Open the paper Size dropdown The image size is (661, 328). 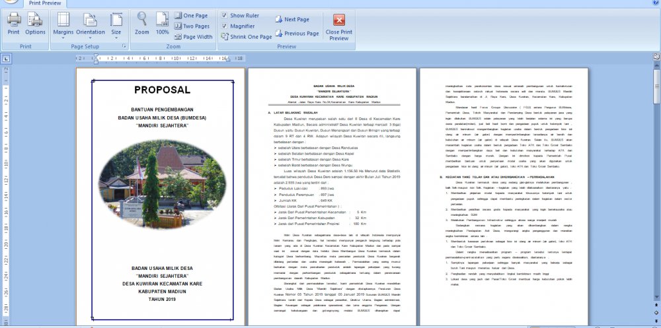116,25
